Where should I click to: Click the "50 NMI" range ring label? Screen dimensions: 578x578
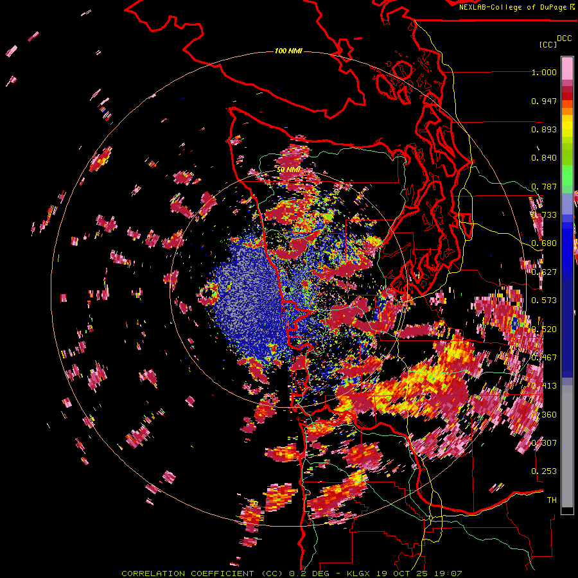[x=288, y=170]
